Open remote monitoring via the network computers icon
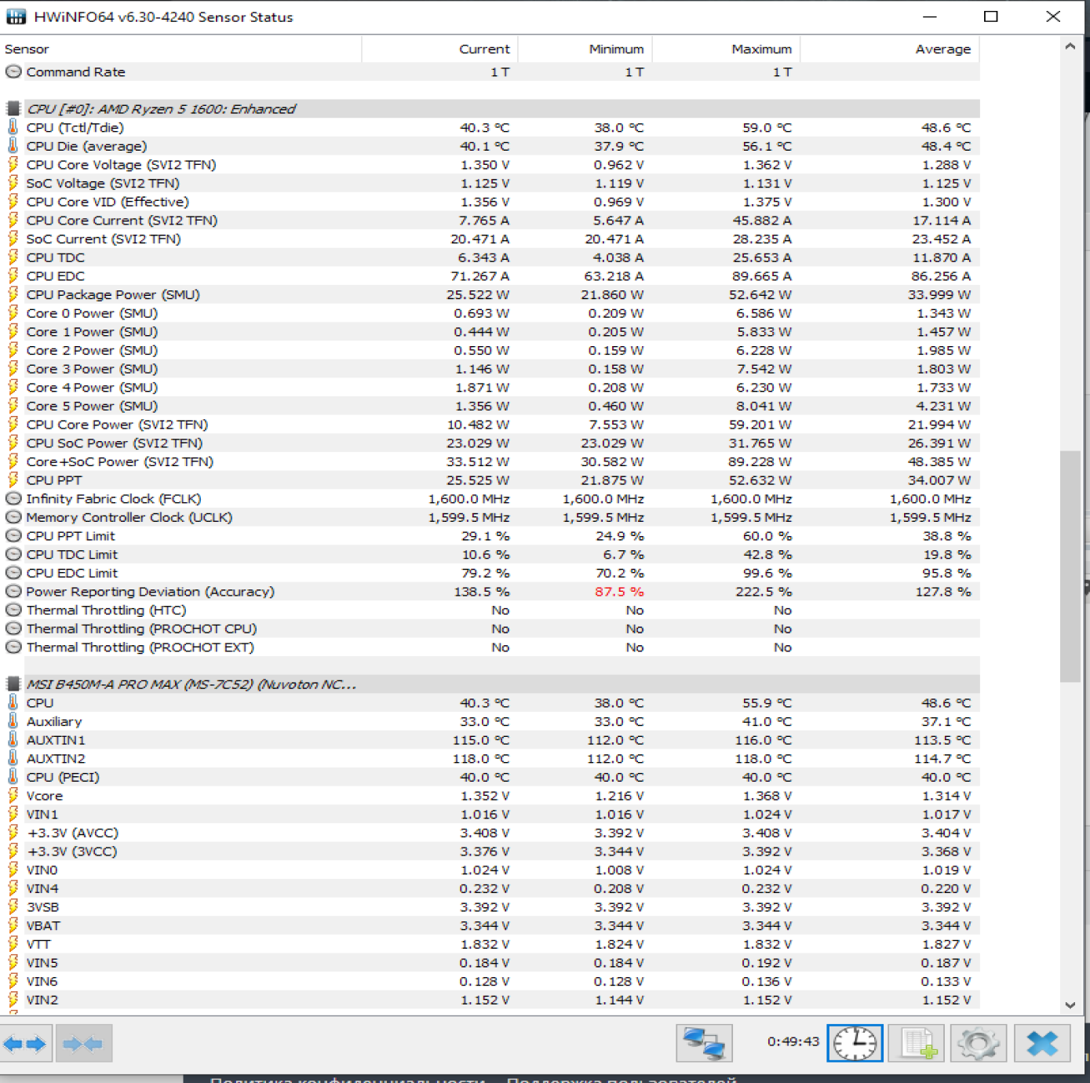 click(704, 1044)
